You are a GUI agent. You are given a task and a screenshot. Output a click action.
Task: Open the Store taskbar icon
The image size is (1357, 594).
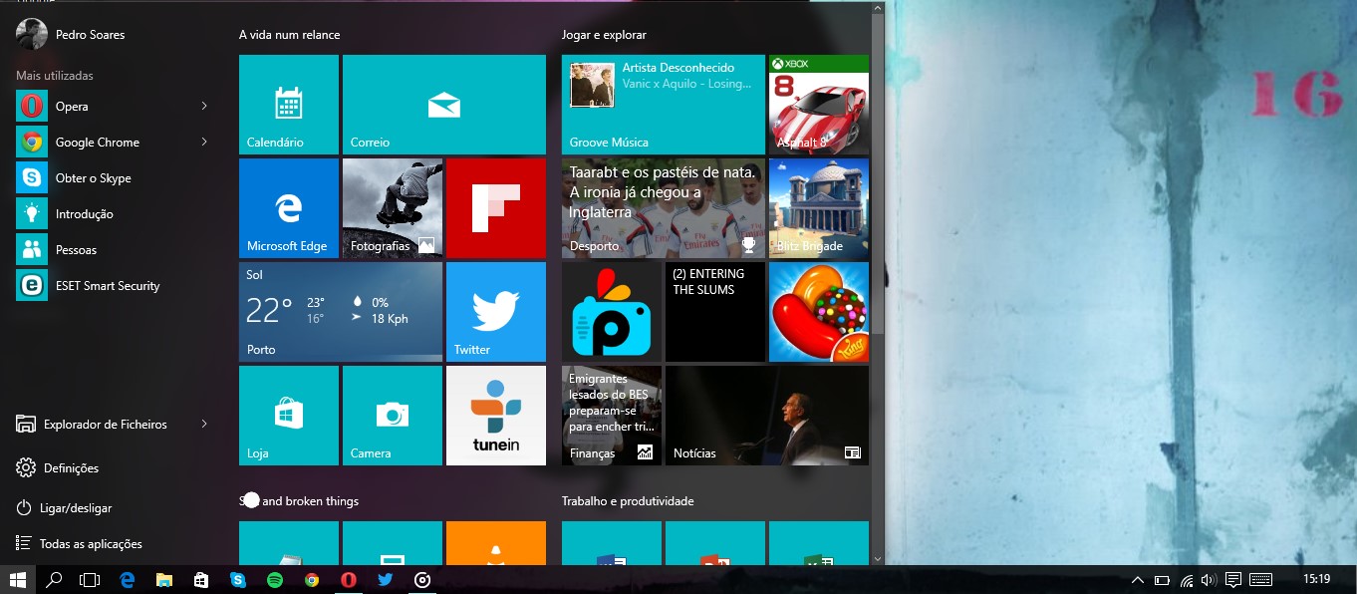(201, 579)
